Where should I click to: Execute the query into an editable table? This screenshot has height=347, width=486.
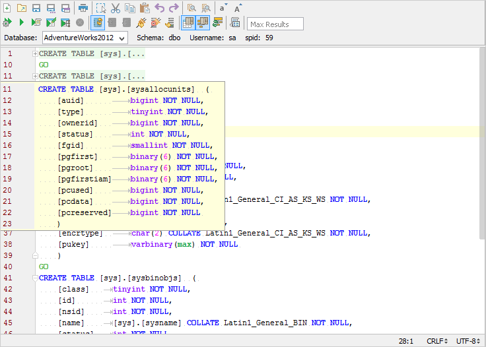[x=51, y=22]
